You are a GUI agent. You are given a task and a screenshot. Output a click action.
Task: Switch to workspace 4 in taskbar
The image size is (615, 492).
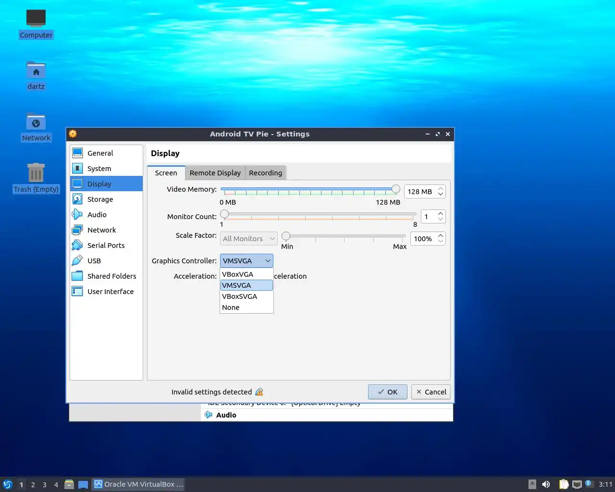click(x=56, y=484)
